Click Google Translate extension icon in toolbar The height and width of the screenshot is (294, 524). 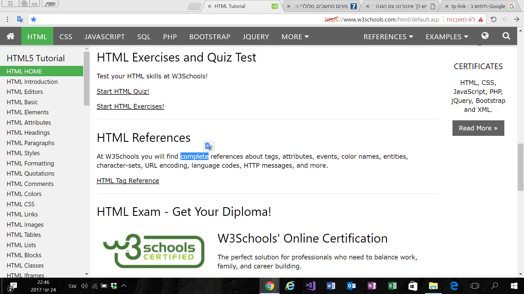pyautogui.click(x=20, y=19)
